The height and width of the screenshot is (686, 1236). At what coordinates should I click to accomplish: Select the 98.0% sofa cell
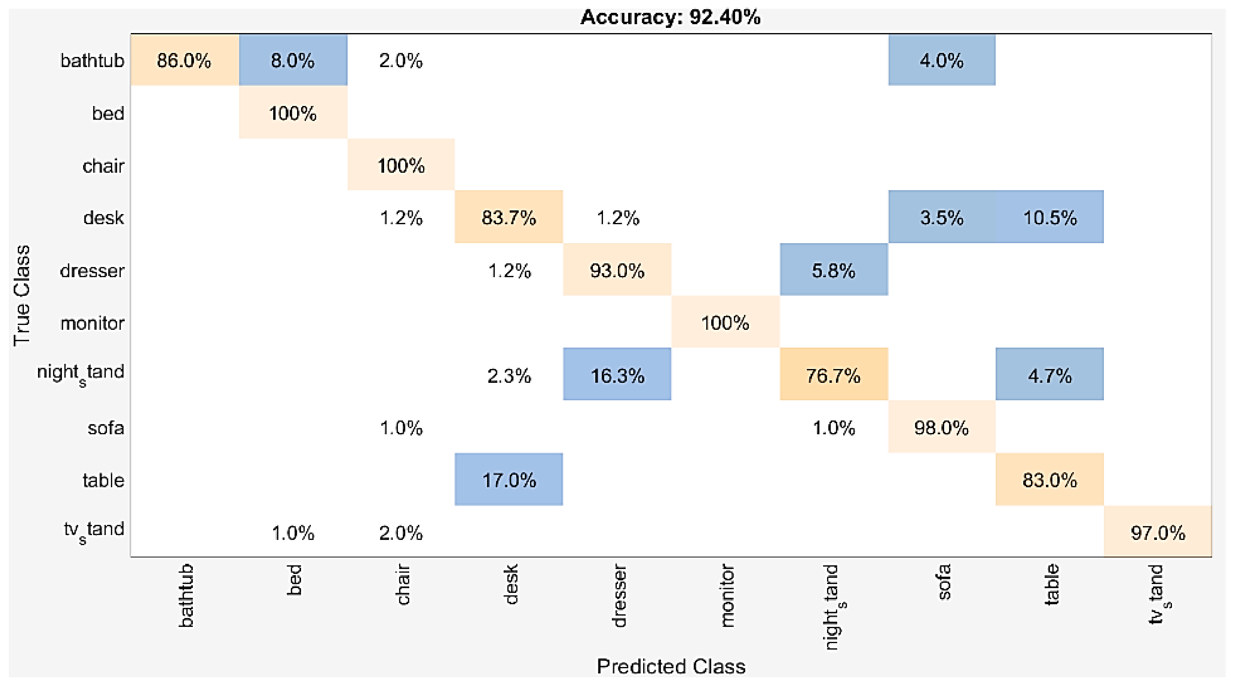(941, 427)
